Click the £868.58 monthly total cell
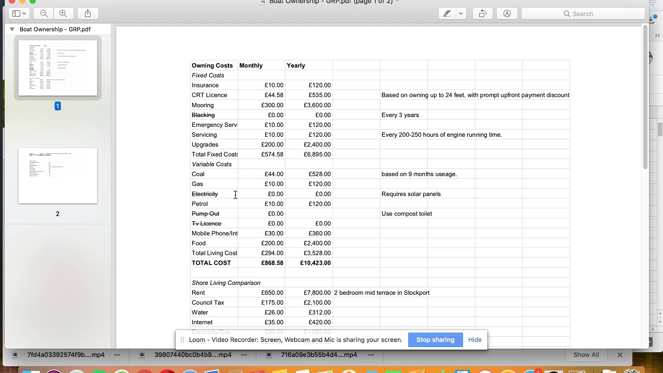663x373 pixels. coord(272,263)
